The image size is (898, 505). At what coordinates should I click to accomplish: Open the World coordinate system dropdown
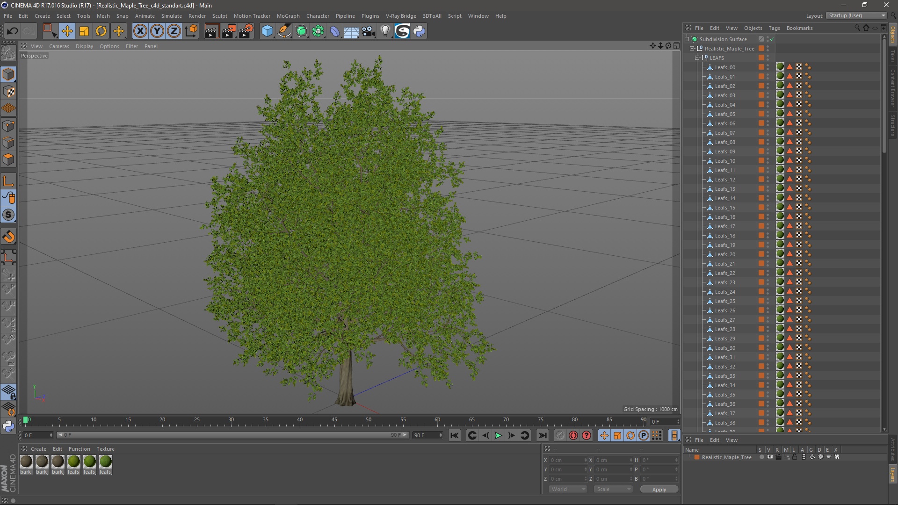pos(568,489)
